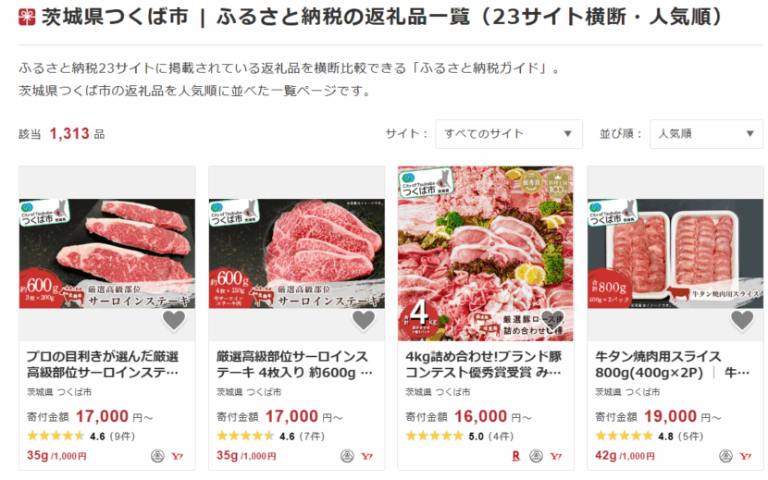This screenshot has width=768, height=480.
Task: Click Yahoo icon on the beef tongue card
Action: coord(745,456)
